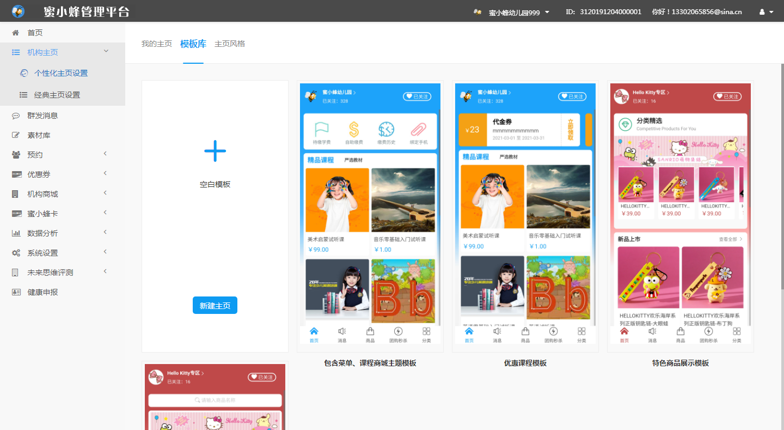Open 素材库 via its edit icon

tap(16, 135)
